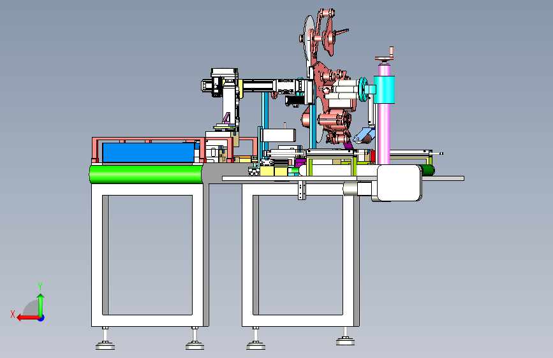This screenshot has width=553, height=358.
Task: Click the red X axis arrow of triad
Action: pyautogui.click(x=28, y=318)
